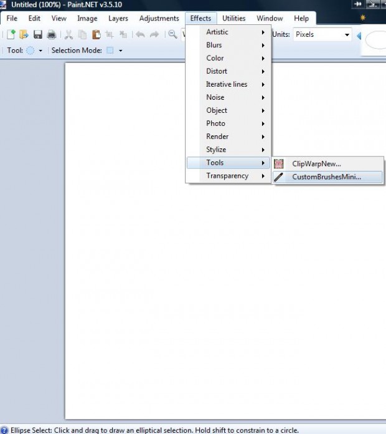Click the Zoom out magnifier icon
Image resolution: width=386 pixels, height=434 pixels.
pos(172,34)
